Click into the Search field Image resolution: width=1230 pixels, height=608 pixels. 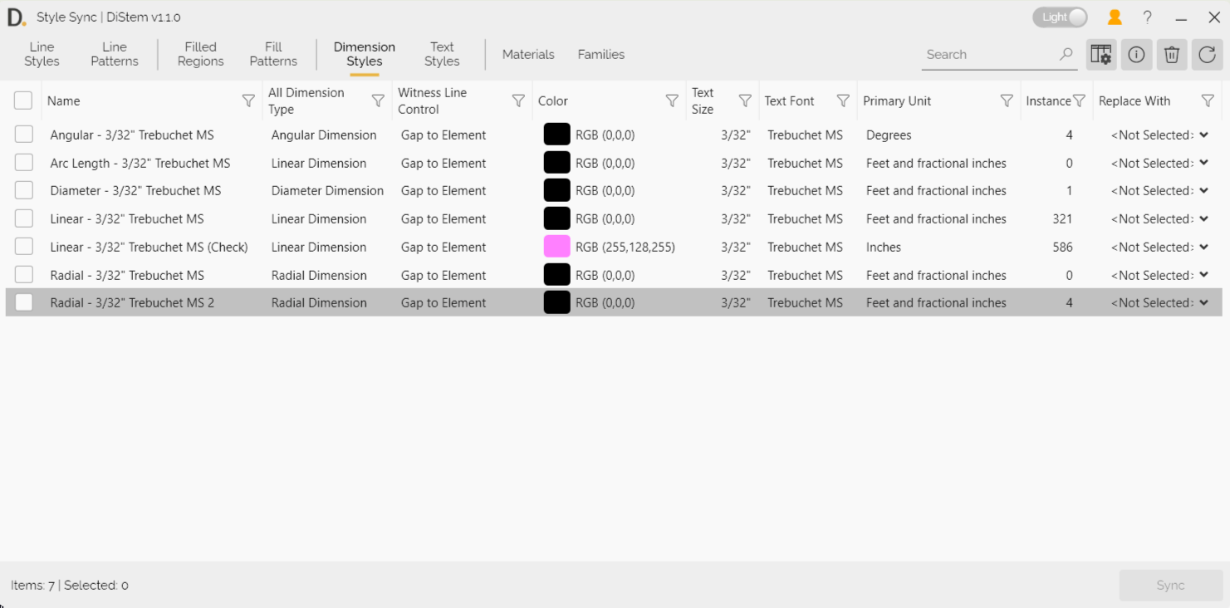pos(988,55)
